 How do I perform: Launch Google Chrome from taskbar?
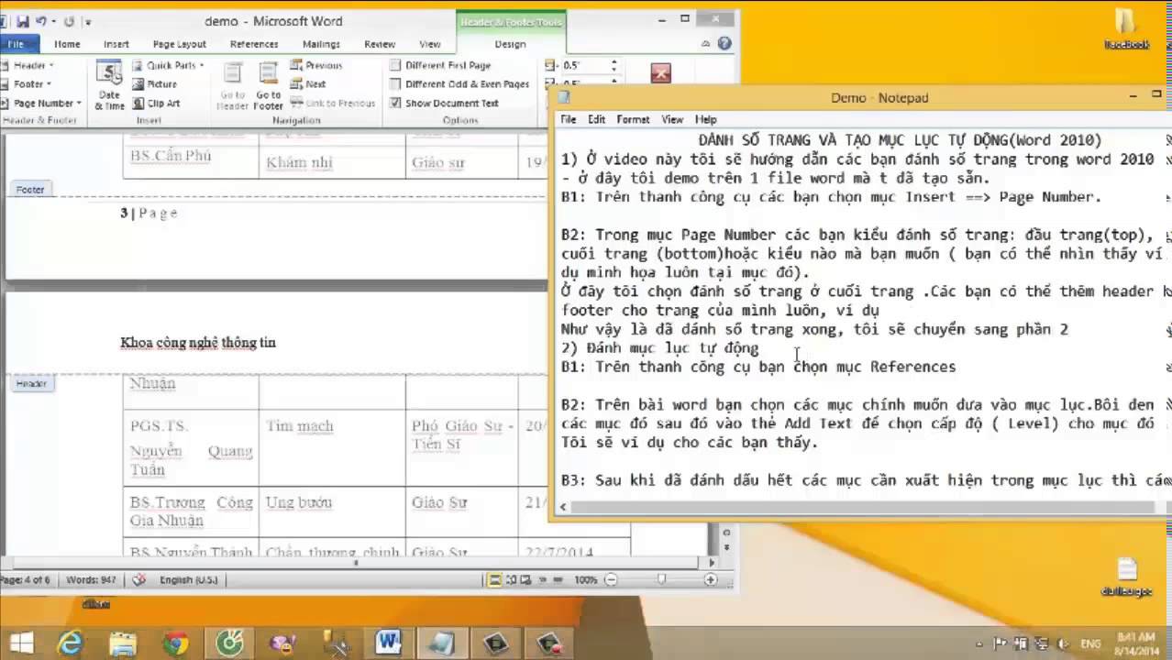(x=174, y=643)
